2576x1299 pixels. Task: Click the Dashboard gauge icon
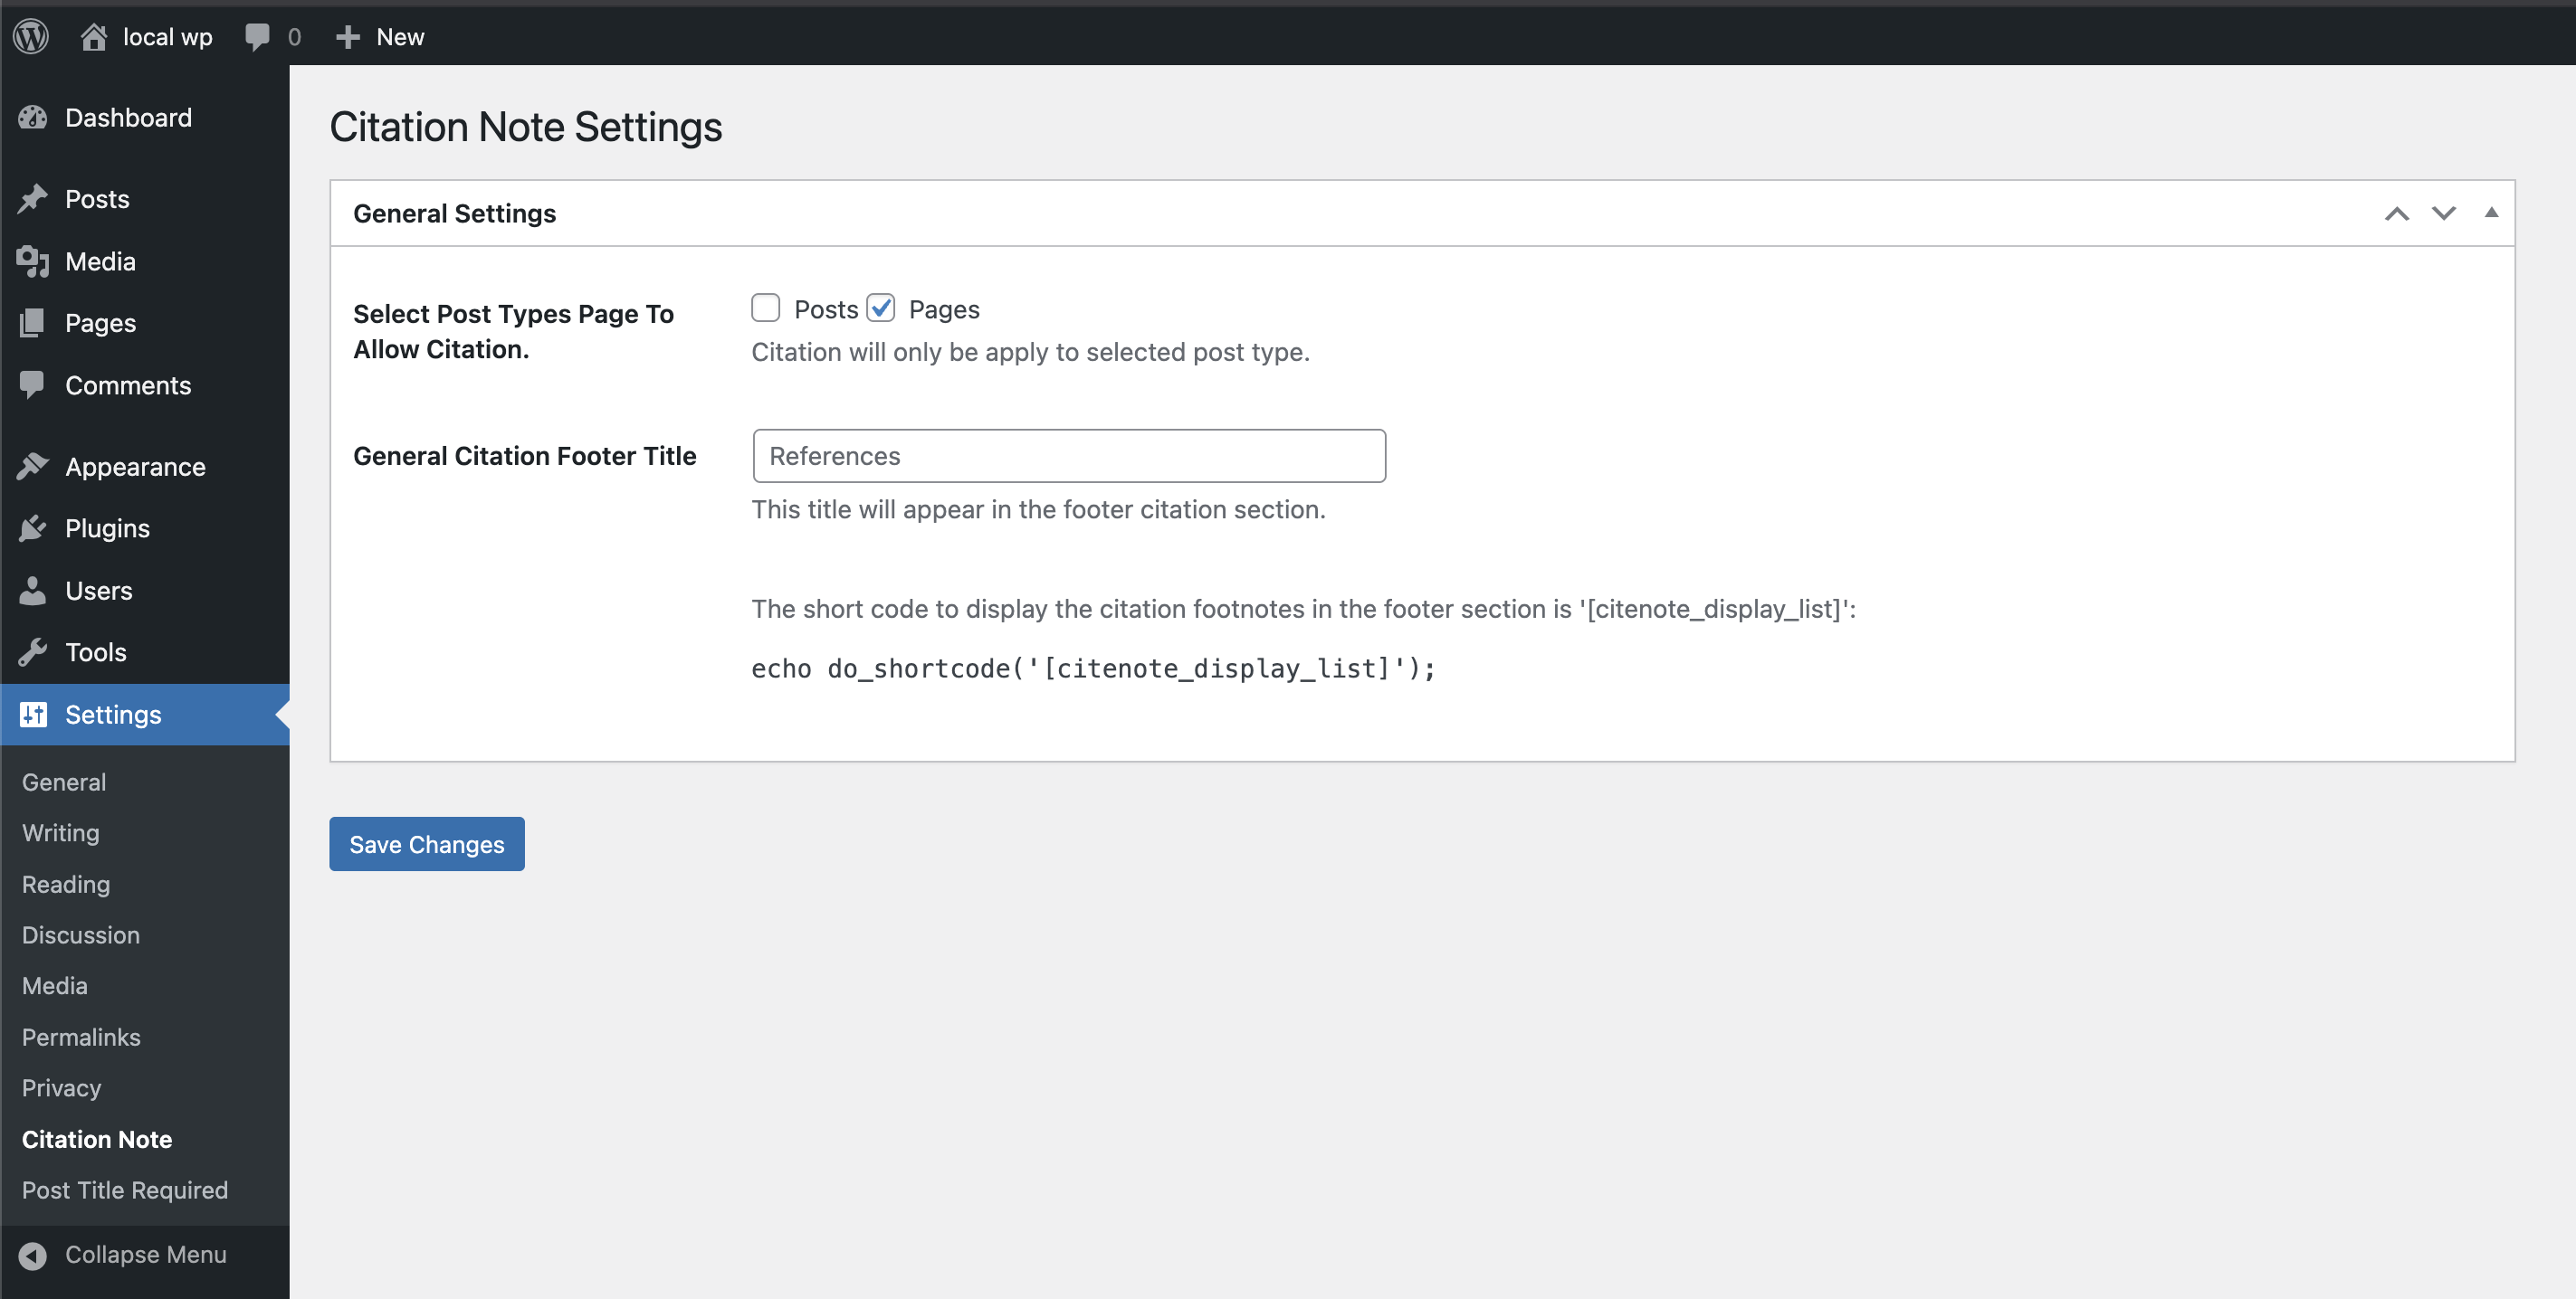click(x=33, y=118)
